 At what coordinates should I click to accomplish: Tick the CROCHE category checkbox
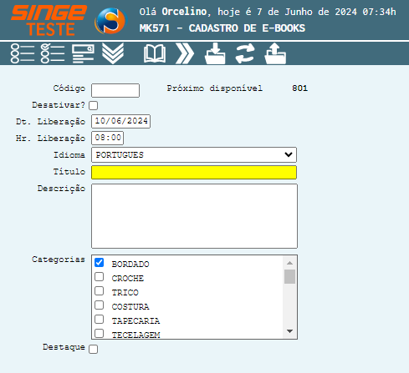pyautogui.click(x=99, y=277)
